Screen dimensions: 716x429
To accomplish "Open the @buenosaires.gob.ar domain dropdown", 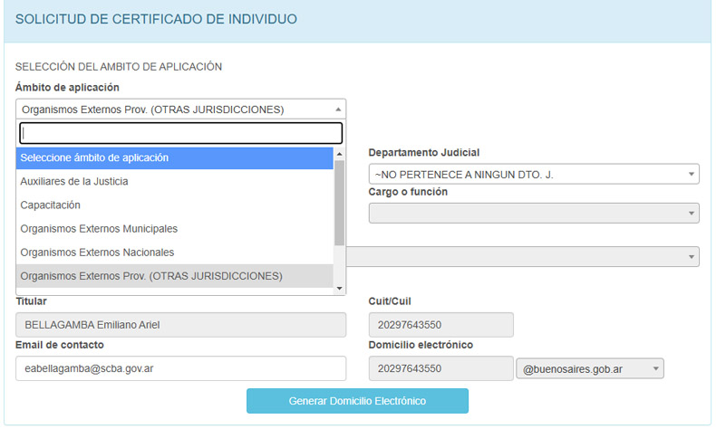I will tap(589, 368).
